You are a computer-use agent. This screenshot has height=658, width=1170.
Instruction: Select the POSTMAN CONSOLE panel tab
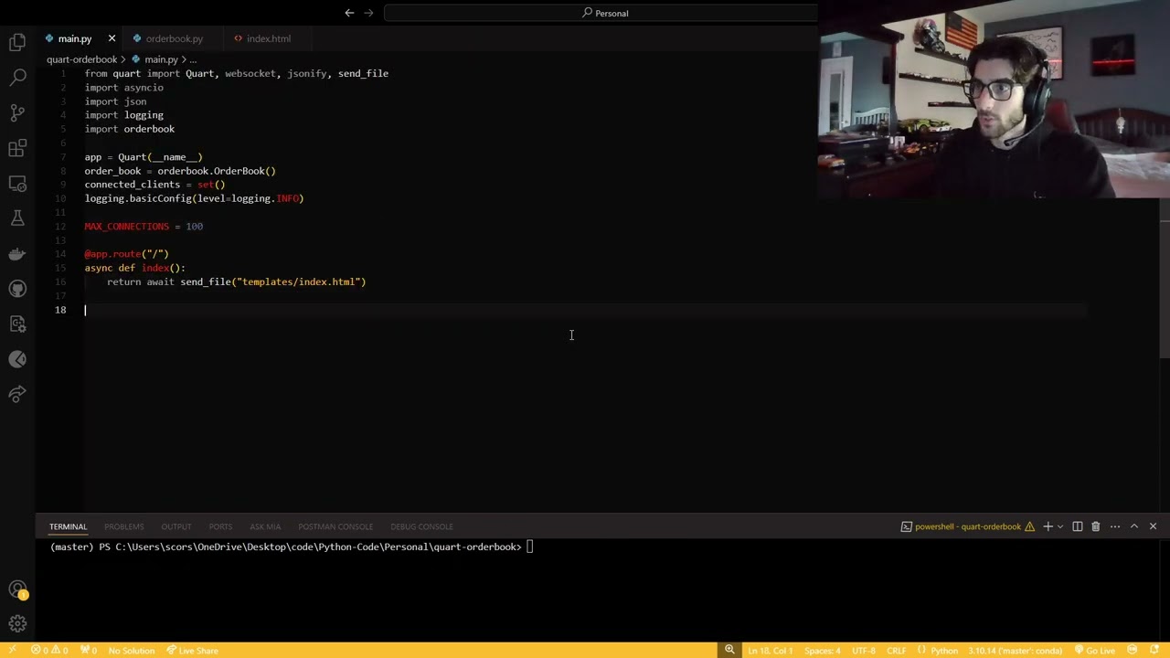[x=335, y=526]
